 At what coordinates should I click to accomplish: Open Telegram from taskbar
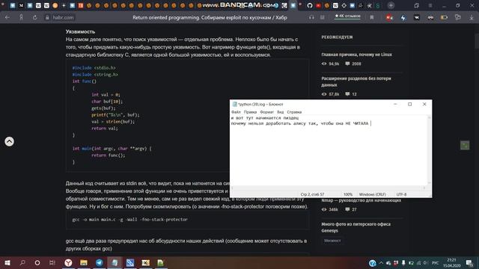(x=100, y=262)
